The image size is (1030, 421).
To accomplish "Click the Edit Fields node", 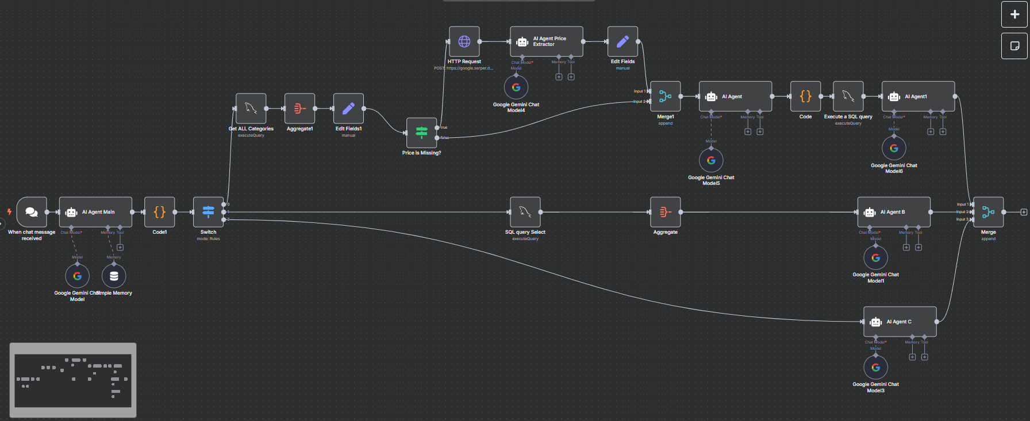I will [x=623, y=41].
